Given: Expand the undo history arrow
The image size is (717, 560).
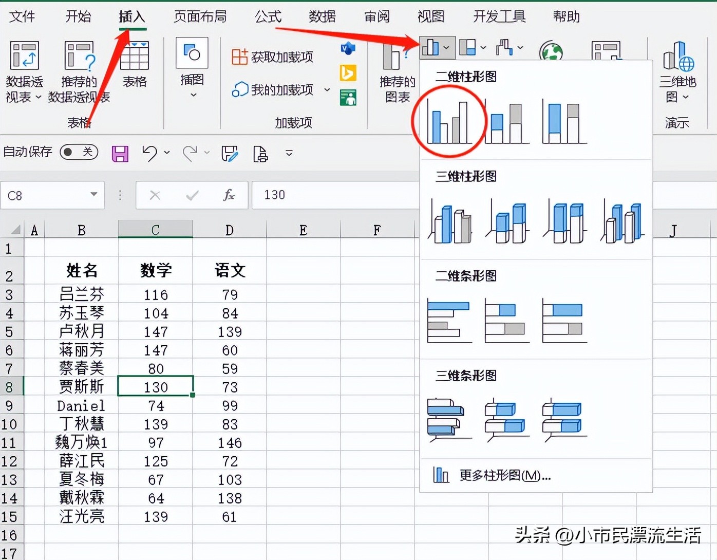Looking at the screenshot, I should coord(167,153).
